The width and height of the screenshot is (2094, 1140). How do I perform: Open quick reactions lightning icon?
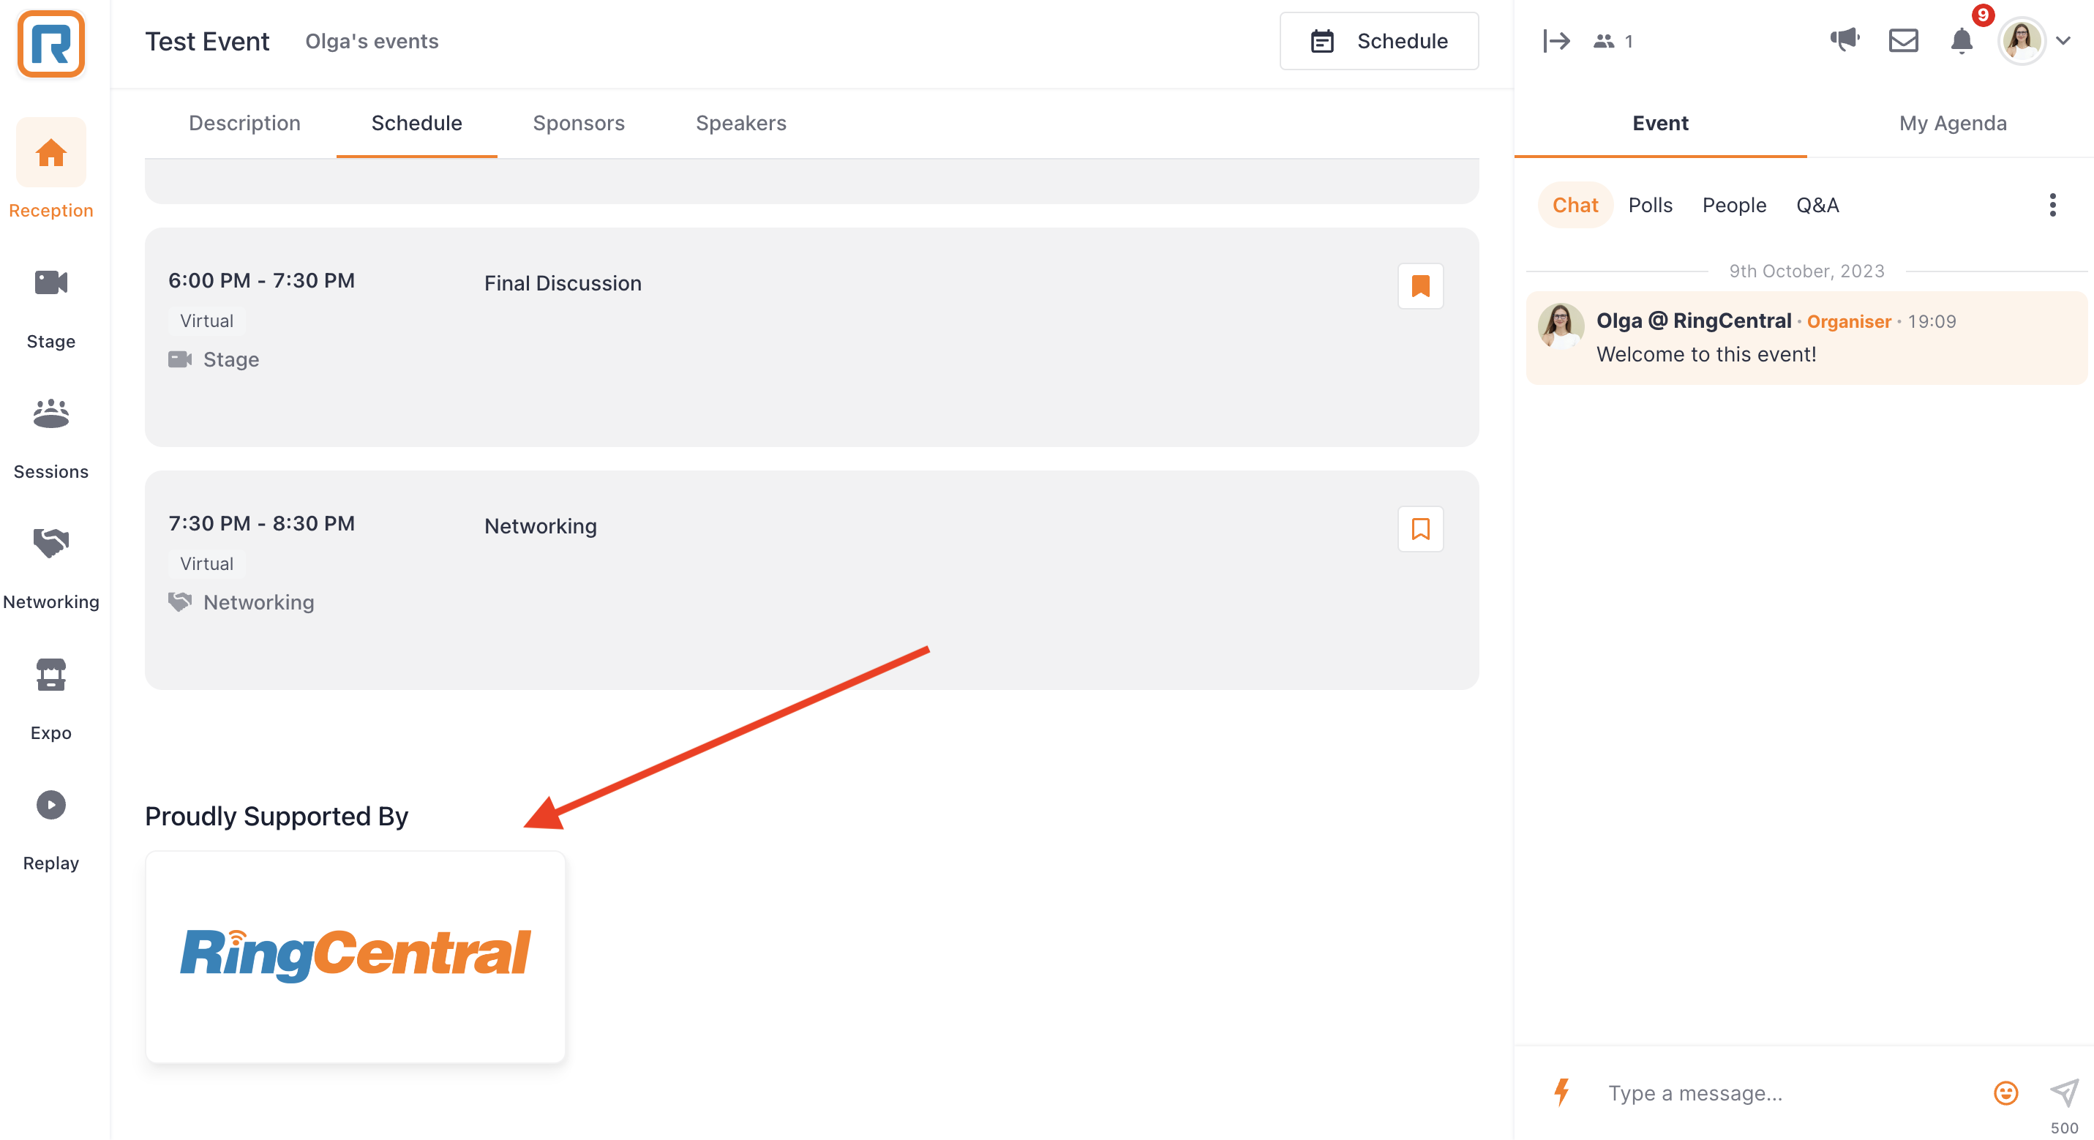pos(1561,1092)
